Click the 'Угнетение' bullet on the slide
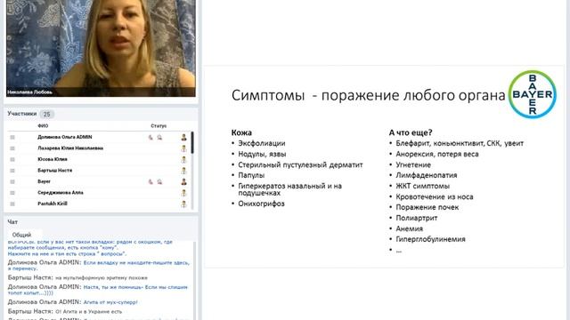Viewport: 570px width, 320px height. (x=413, y=165)
